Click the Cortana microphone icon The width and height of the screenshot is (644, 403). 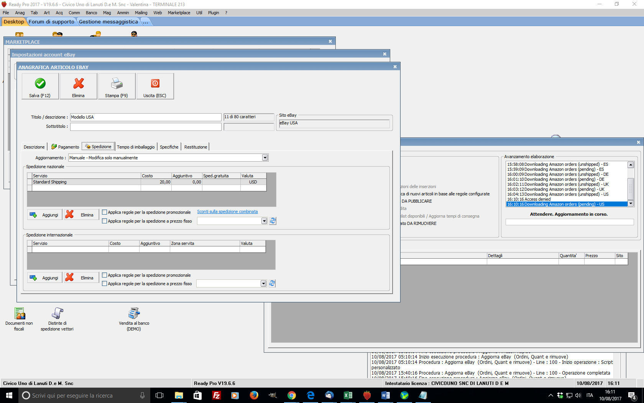pos(143,395)
